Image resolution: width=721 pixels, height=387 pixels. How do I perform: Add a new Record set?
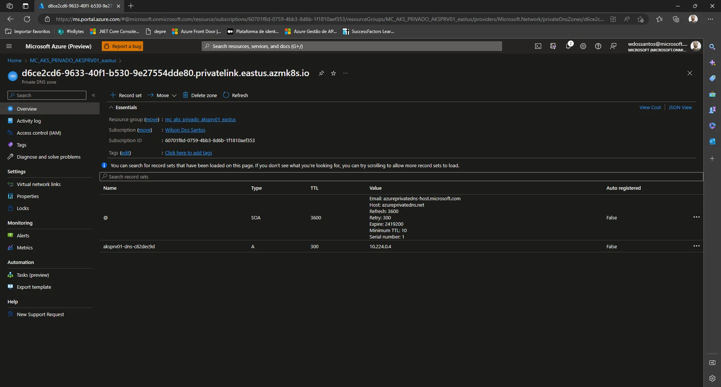pyautogui.click(x=126, y=95)
